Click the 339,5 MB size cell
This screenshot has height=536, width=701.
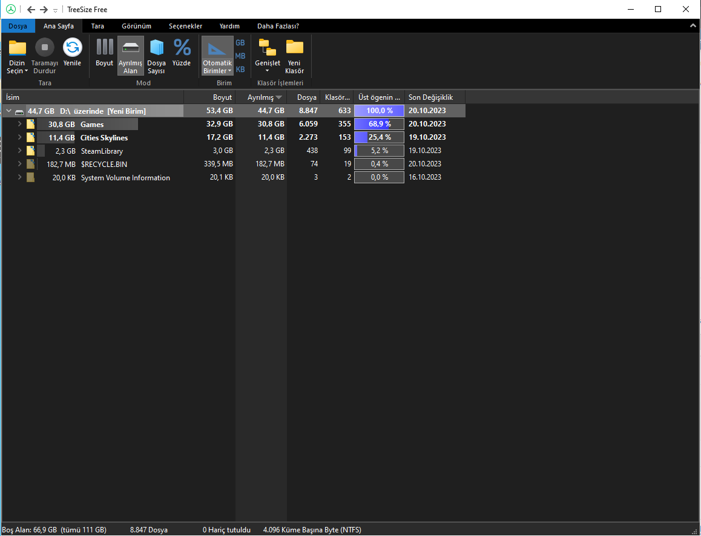point(219,164)
